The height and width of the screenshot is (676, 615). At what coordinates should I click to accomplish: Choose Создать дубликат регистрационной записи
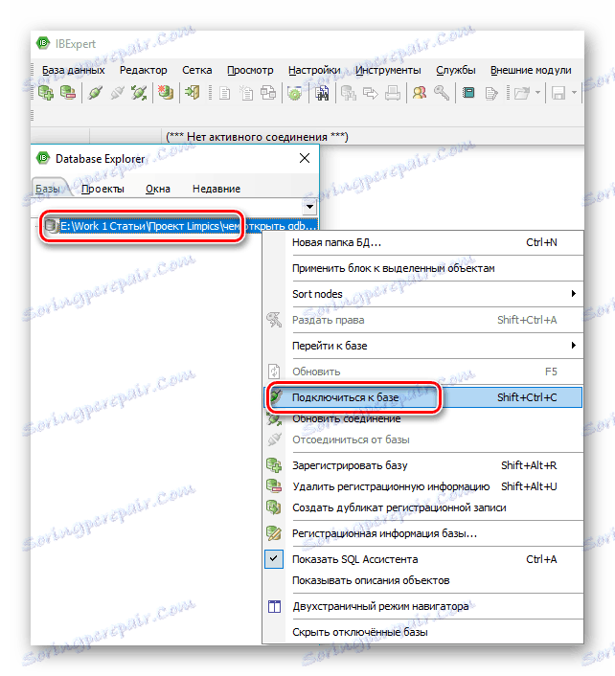(423, 507)
